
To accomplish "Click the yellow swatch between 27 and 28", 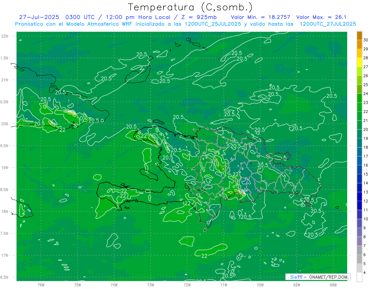I will pyautogui.click(x=359, y=62).
